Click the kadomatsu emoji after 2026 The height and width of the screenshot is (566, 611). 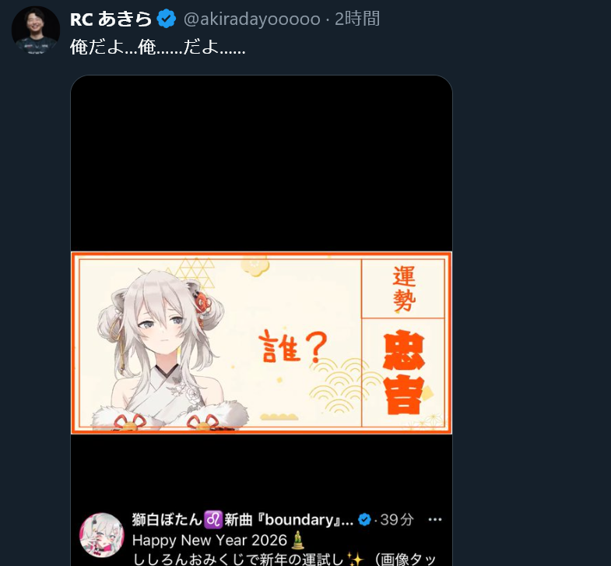tap(297, 540)
